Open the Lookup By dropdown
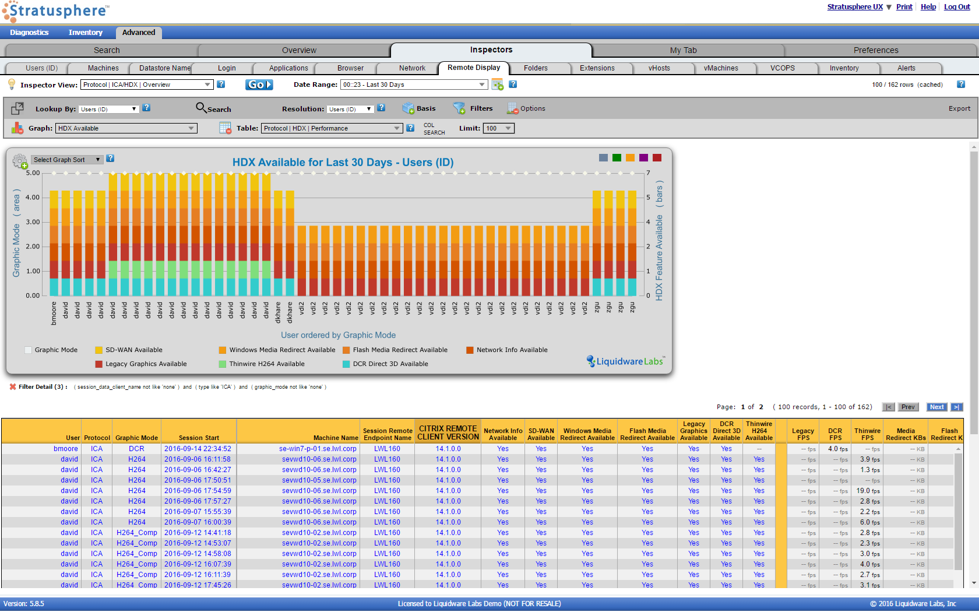The height and width of the screenshot is (612, 979). [108, 109]
